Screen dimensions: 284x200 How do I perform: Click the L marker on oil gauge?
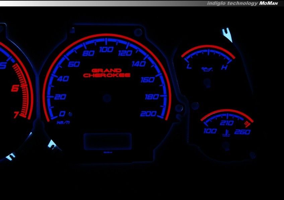pyautogui.click(x=189, y=68)
